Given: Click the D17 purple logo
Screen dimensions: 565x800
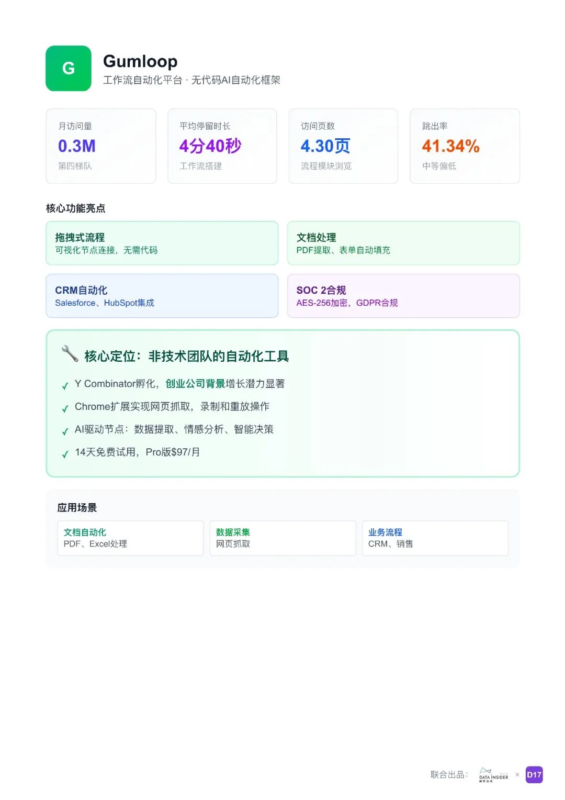Looking at the screenshot, I should coord(534,775).
